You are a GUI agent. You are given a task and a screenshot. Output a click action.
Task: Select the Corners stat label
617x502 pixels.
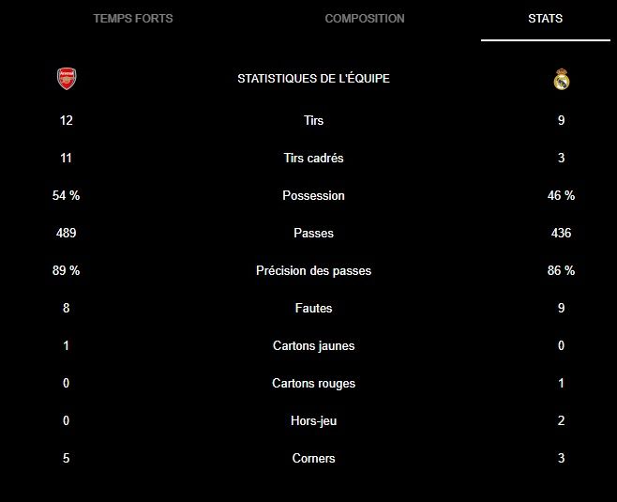(x=313, y=458)
